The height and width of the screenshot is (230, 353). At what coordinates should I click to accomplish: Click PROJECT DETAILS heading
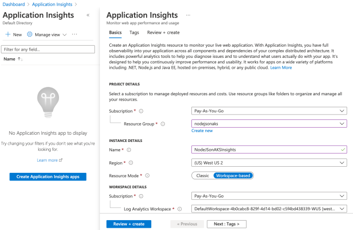(124, 84)
